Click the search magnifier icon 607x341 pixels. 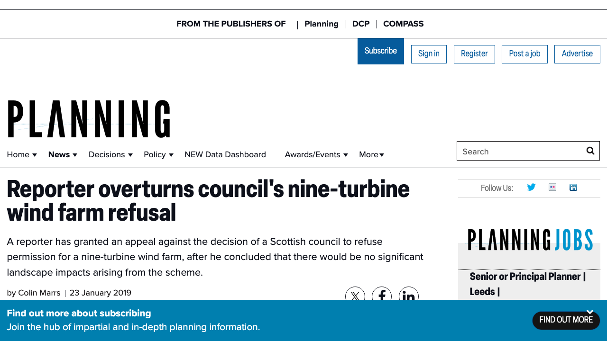590,151
